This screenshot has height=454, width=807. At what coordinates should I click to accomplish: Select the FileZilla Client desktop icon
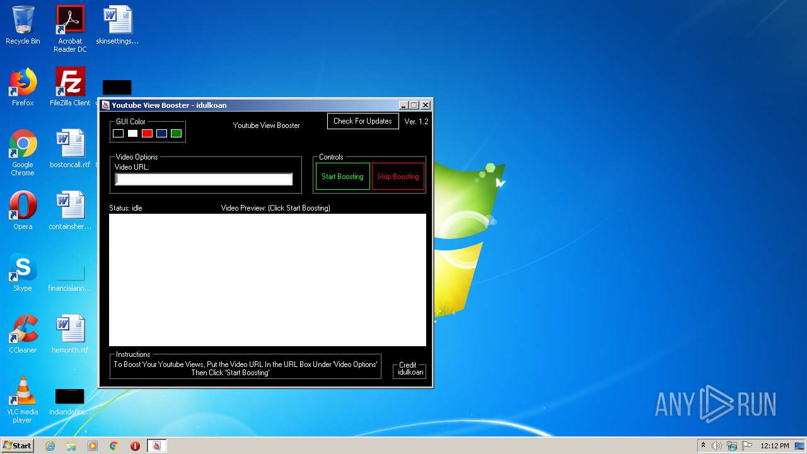pos(70,87)
